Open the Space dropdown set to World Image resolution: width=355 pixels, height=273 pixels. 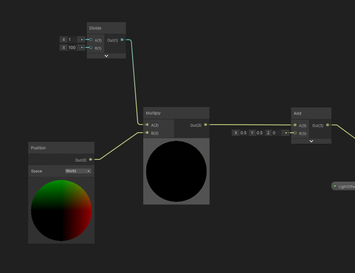point(78,171)
